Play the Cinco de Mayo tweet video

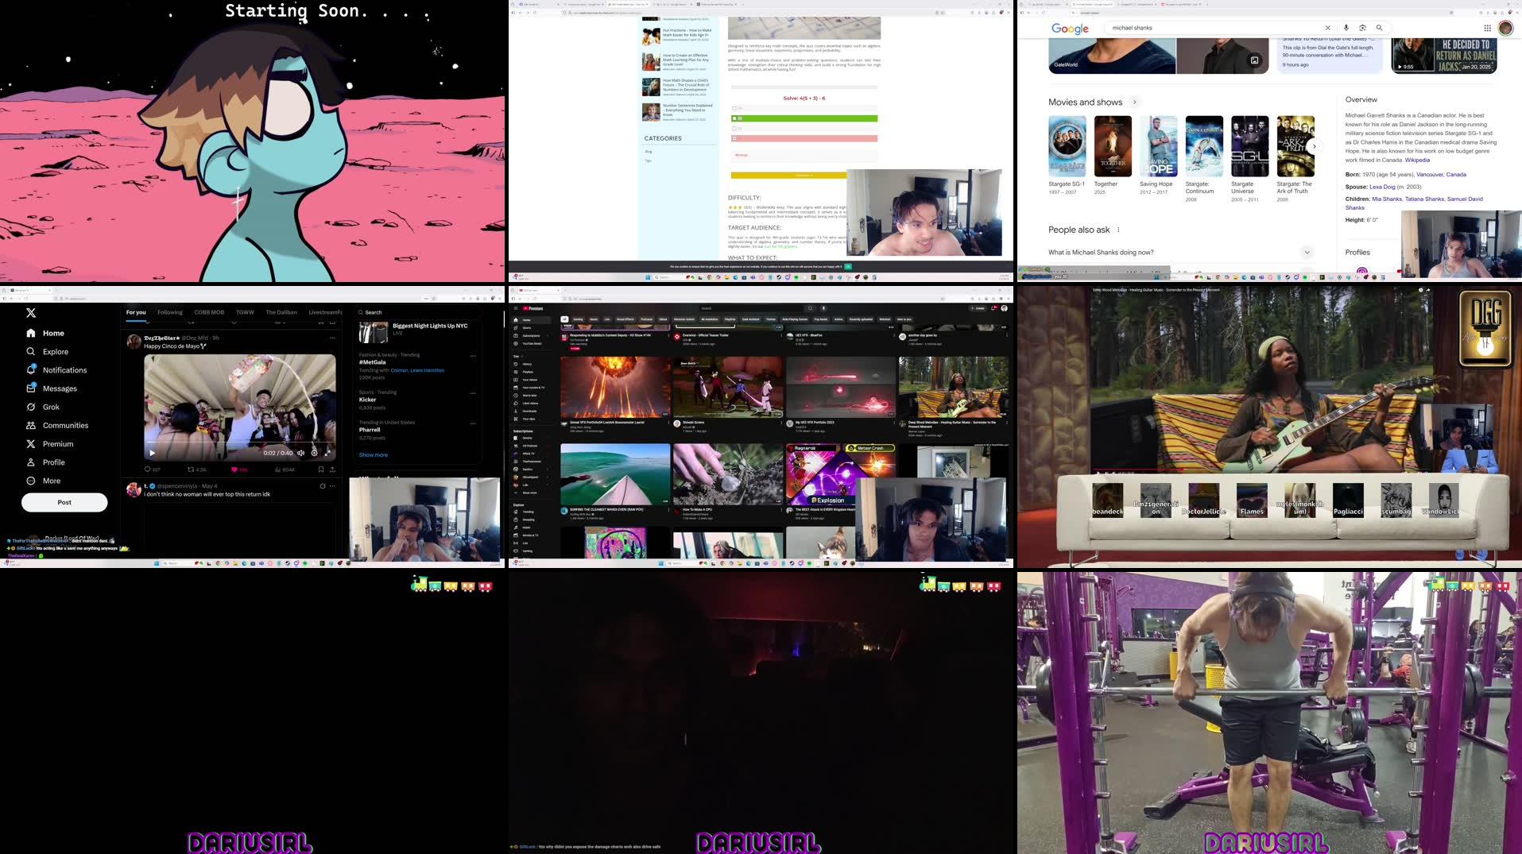[x=153, y=453]
